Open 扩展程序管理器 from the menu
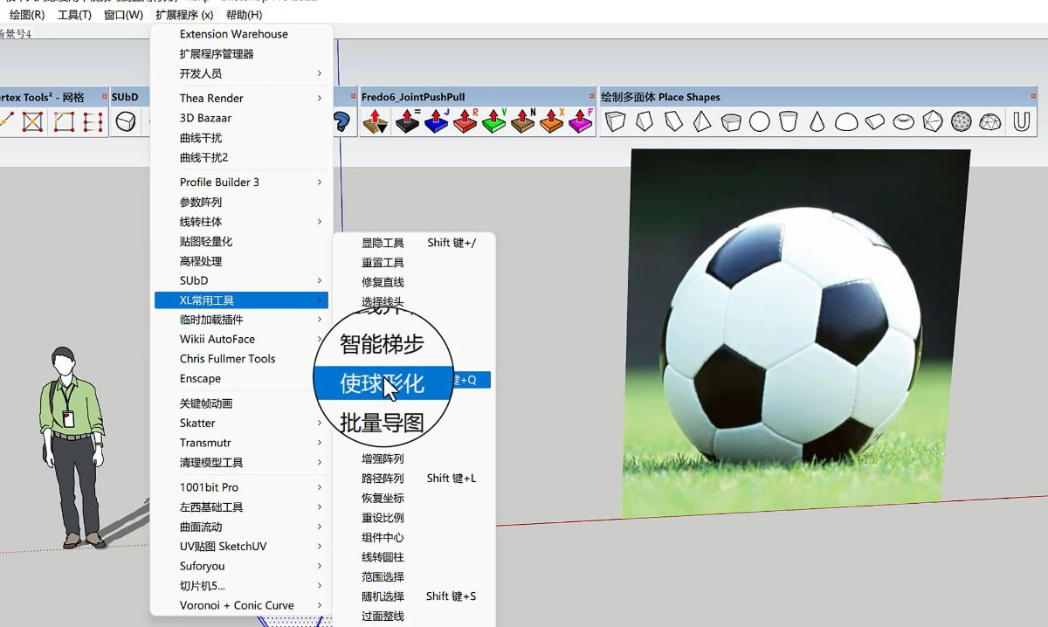This screenshot has width=1048, height=627. [242, 54]
